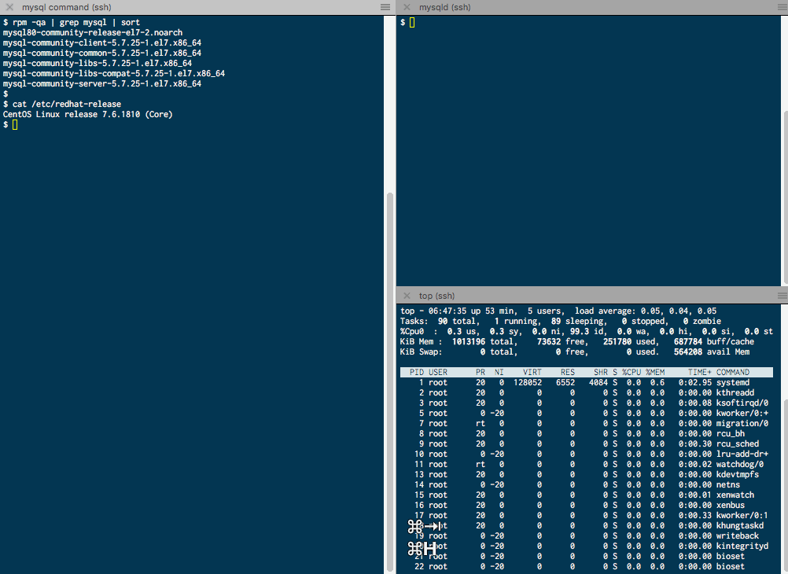Image resolution: width=788 pixels, height=574 pixels.
Task: Click the 'Tasks: 90 total' summary
Action: coord(440,321)
